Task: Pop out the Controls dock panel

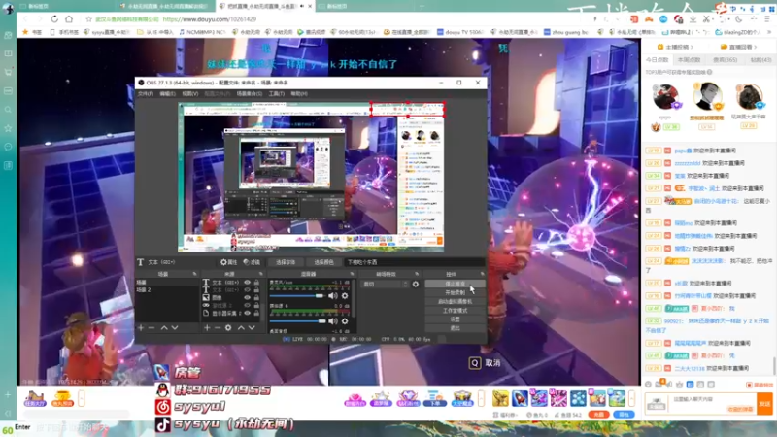Action: pos(482,274)
